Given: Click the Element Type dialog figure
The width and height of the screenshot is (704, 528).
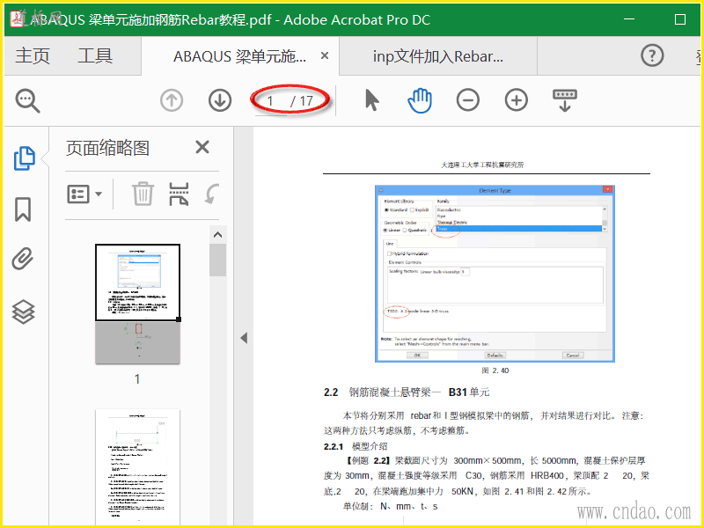Looking at the screenshot, I should [x=495, y=274].
